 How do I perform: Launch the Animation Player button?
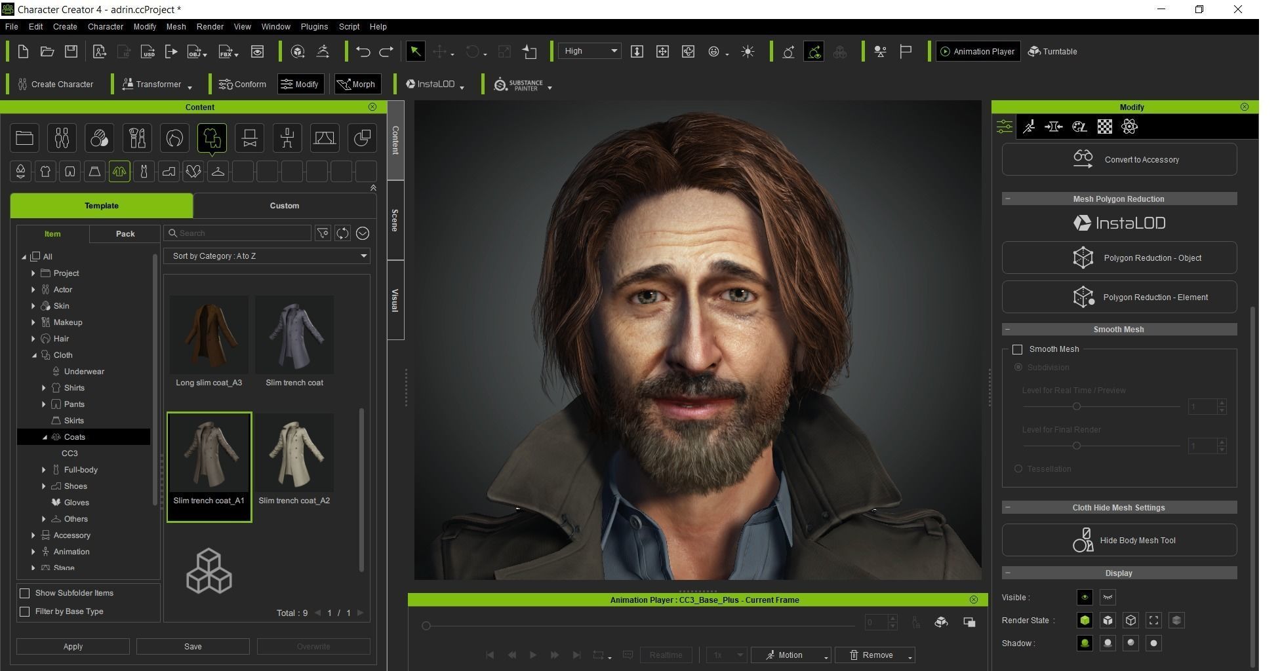[x=978, y=51]
